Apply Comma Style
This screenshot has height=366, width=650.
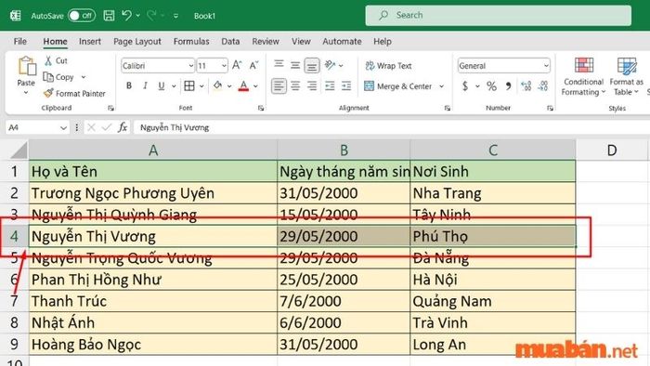[x=508, y=85]
